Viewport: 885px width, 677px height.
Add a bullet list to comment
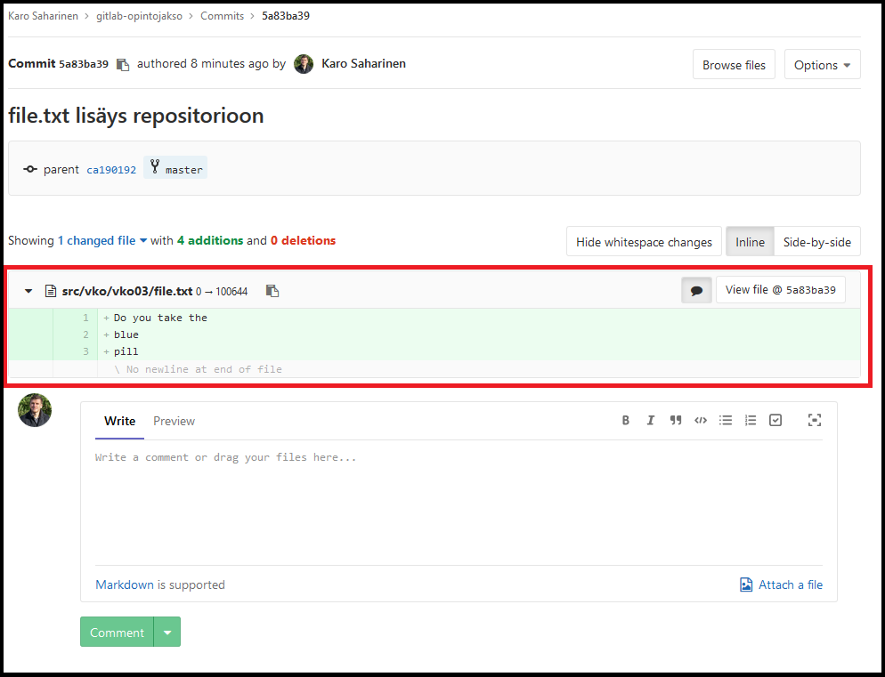point(726,421)
